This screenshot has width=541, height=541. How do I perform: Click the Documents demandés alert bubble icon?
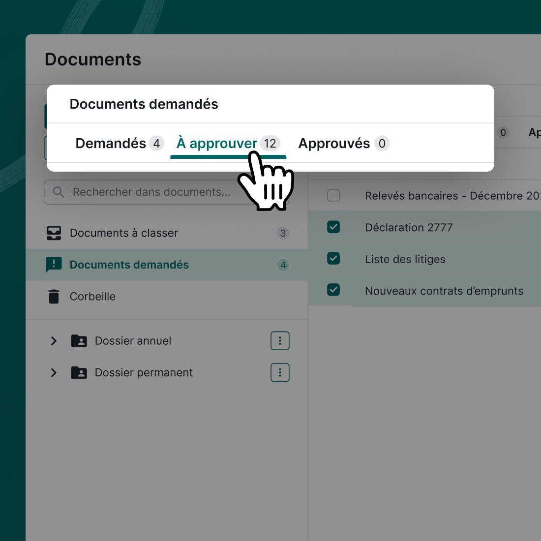point(54,265)
